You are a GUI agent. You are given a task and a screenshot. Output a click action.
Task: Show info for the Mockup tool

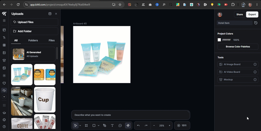click(255, 80)
